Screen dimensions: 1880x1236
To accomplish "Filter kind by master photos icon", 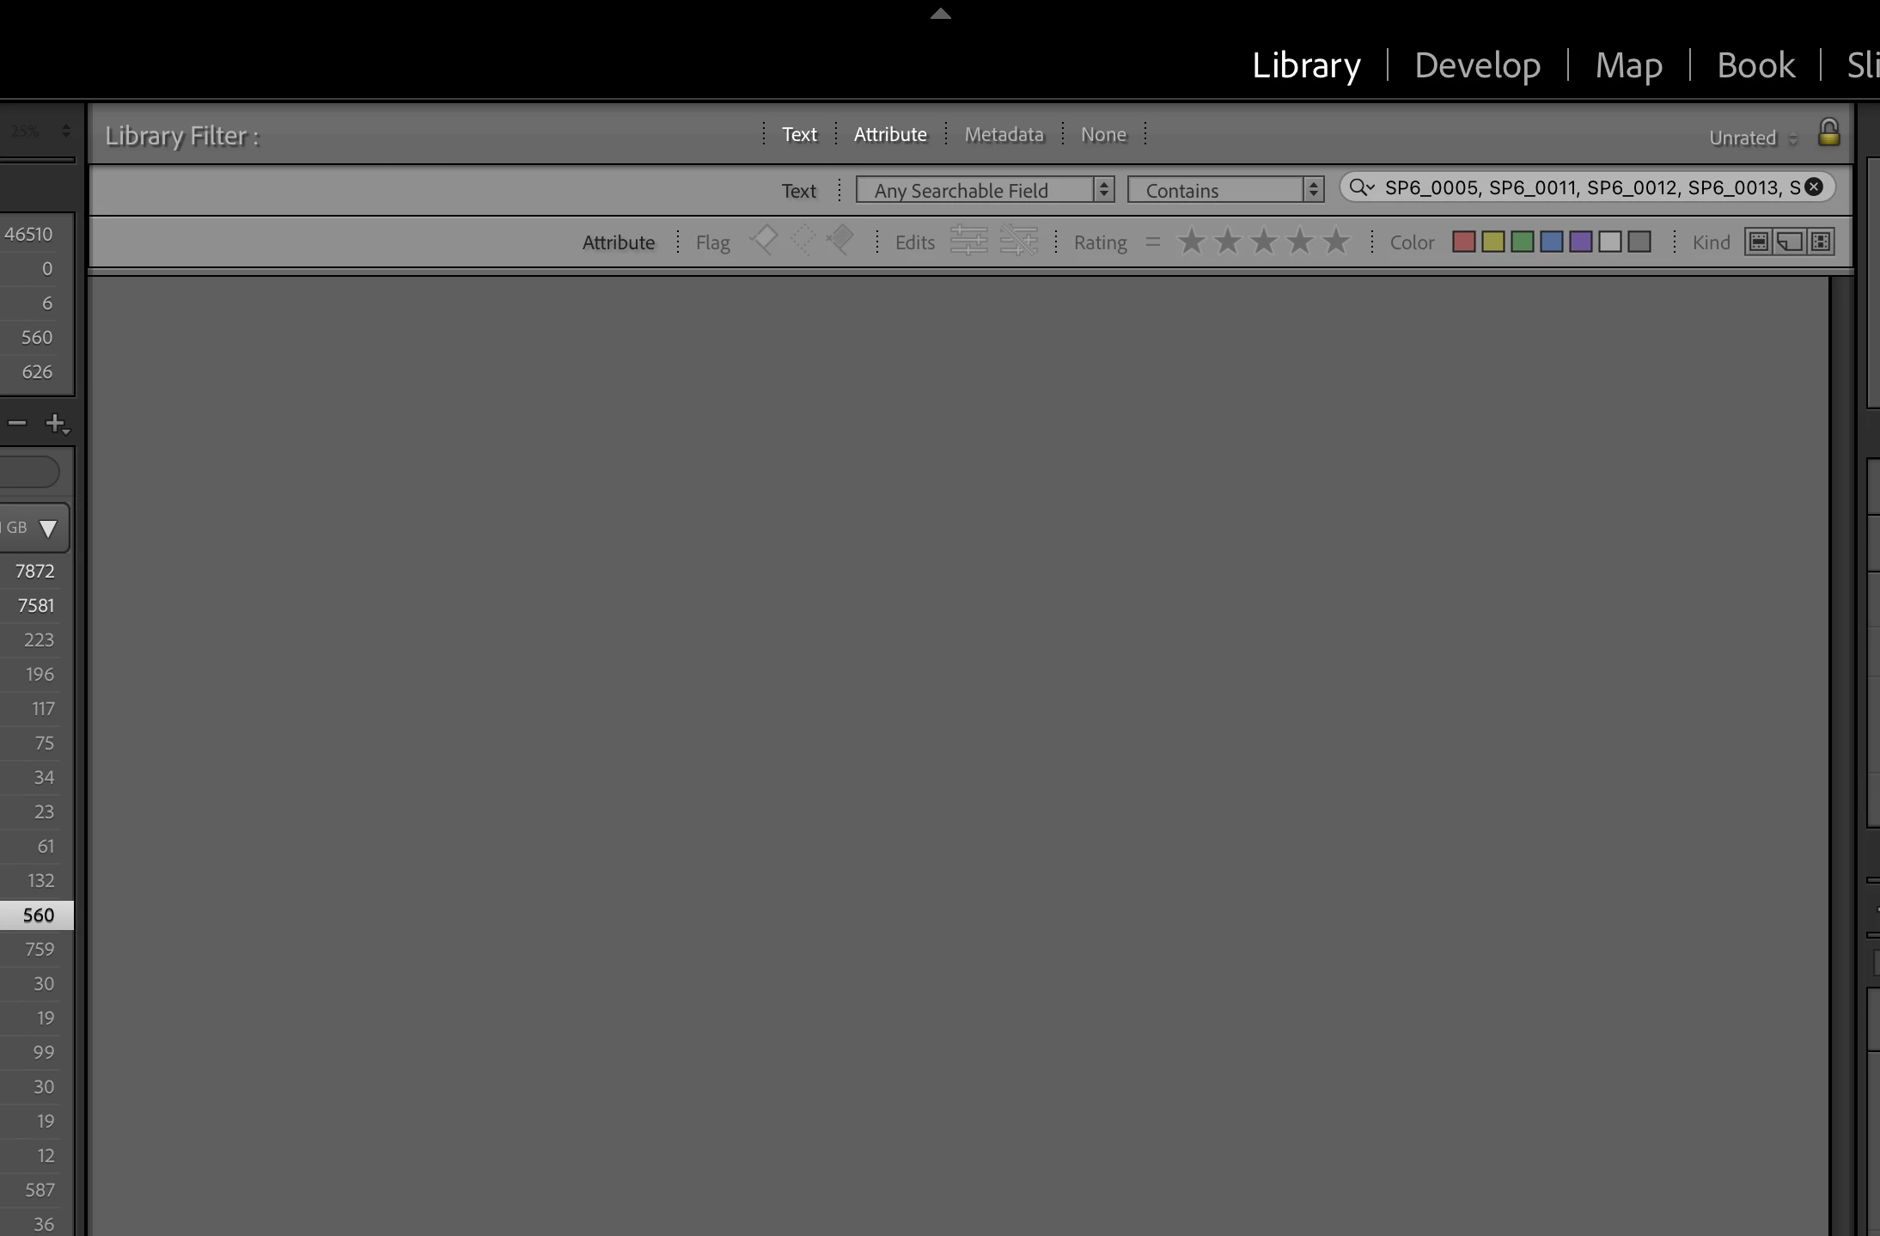I will 1759,242.
